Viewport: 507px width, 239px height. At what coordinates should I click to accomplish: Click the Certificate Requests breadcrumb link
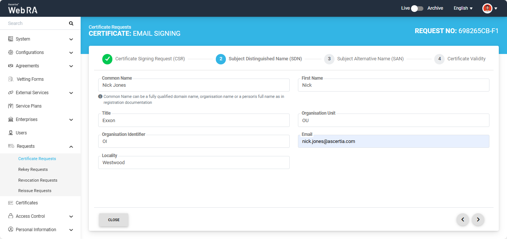tap(110, 27)
